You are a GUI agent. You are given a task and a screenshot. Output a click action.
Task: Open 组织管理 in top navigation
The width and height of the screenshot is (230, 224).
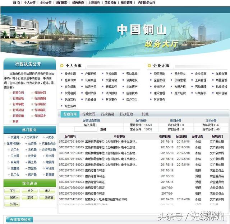coord(126,3)
